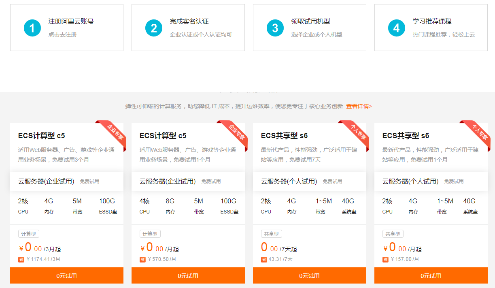The width and height of the screenshot is (495, 288).
Task: Click 0元试用 for the 7-day ECS共享型 s6
Action: point(310,276)
